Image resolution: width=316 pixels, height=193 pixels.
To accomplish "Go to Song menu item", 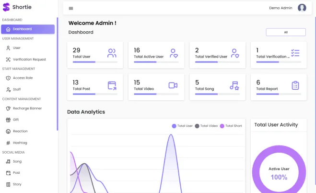I will point(28,161).
